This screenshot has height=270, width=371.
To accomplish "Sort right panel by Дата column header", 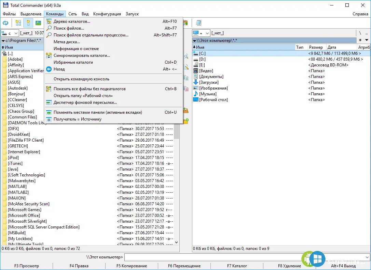I will [x=341, y=47].
